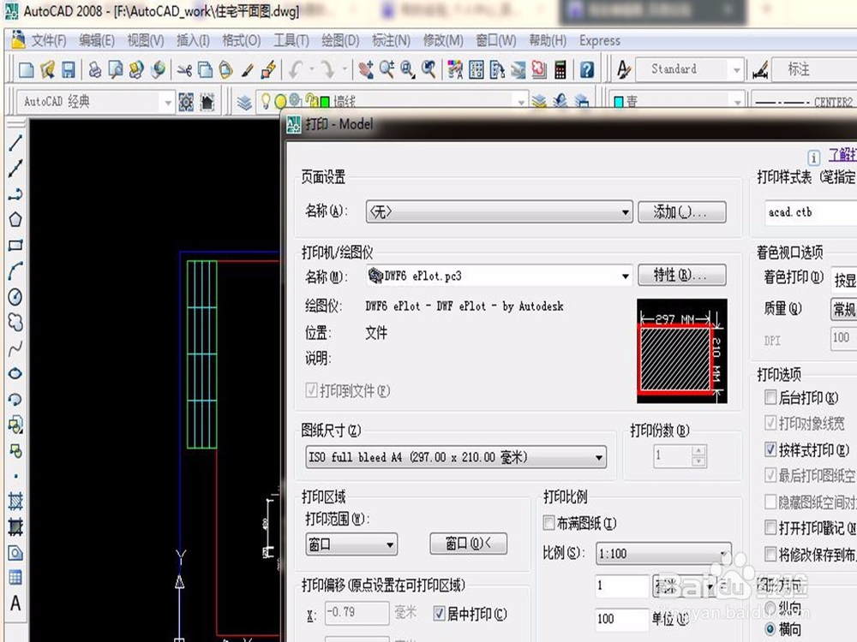Open the 图纸尺寸 ISO A4 dropdown
This screenshot has width=857, height=642.
coord(456,457)
